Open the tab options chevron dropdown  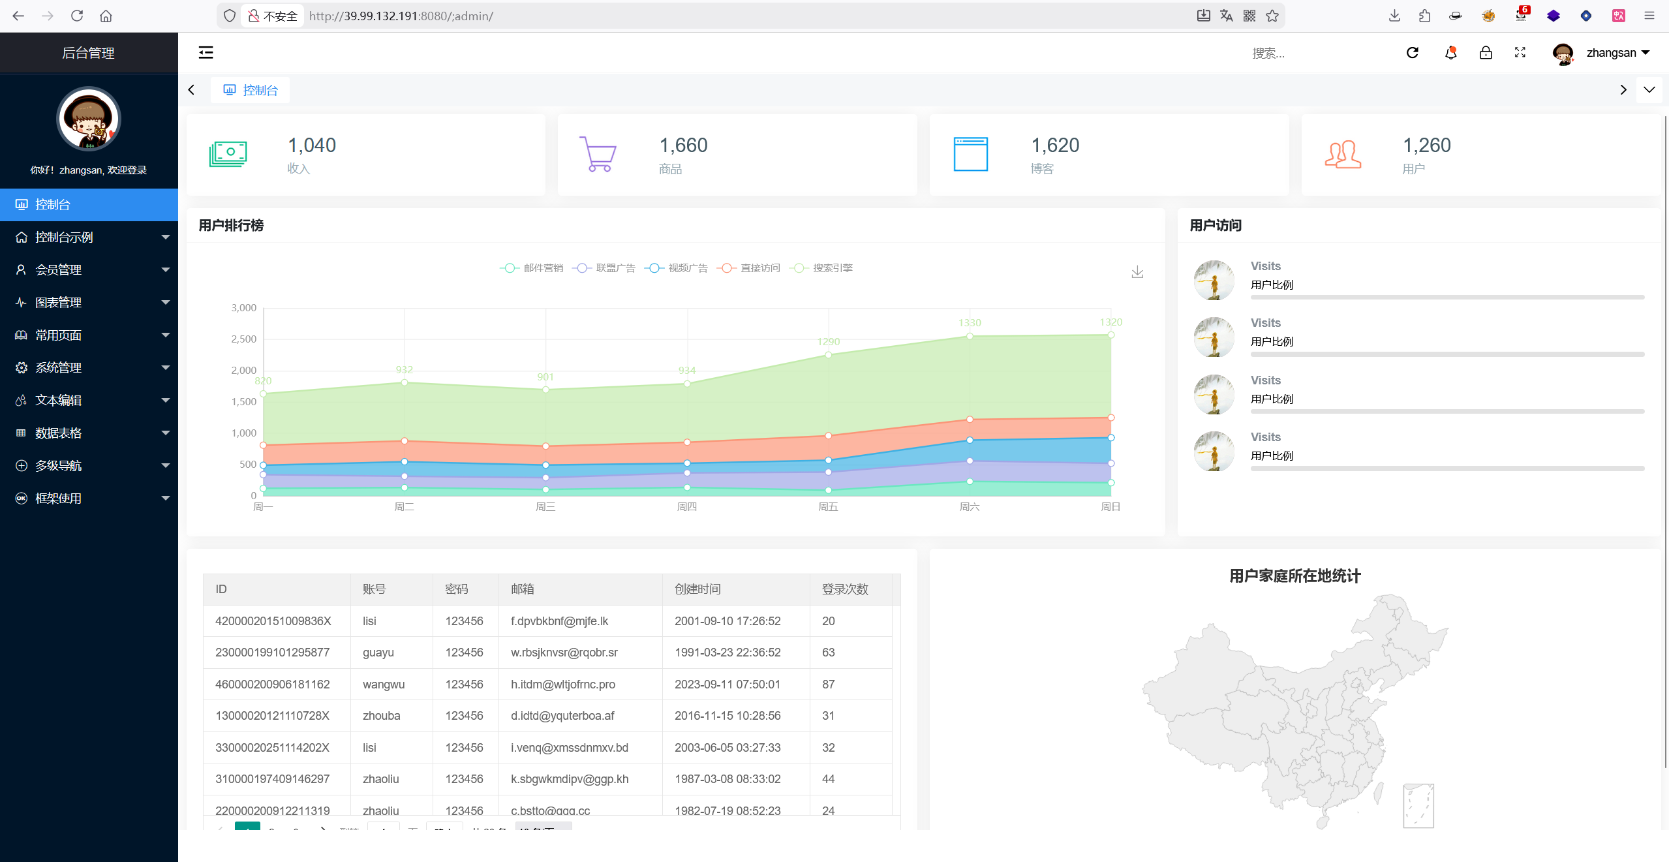[x=1649, y=90]
